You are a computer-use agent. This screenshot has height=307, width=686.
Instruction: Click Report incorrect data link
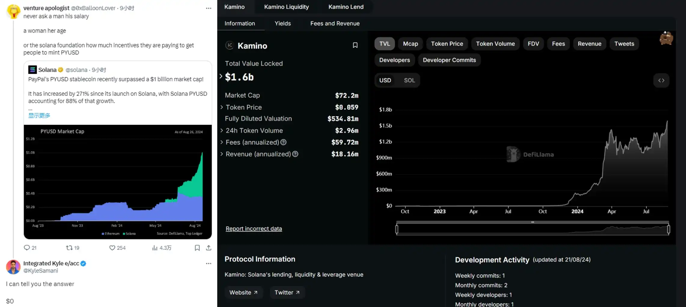pos(254,229)
